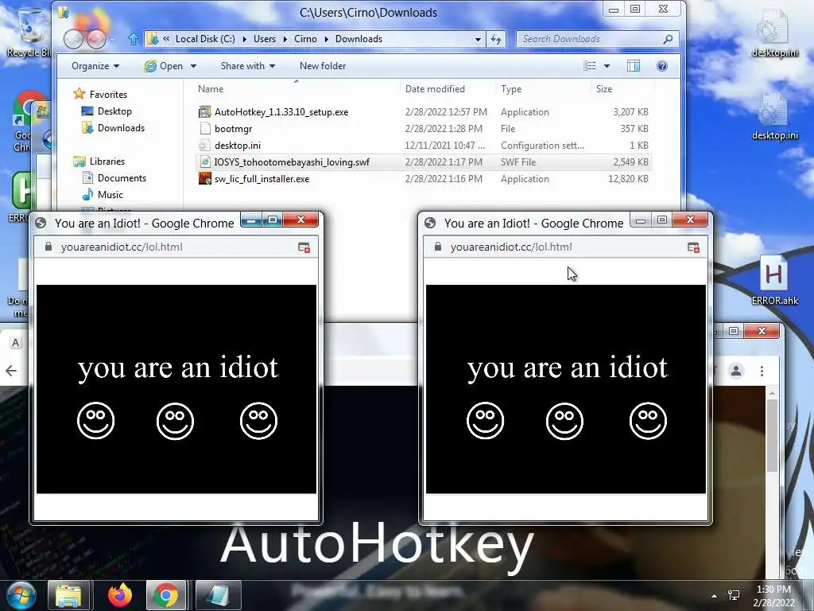
Task: Close the right You are an Idiot window
Action: 691,220
